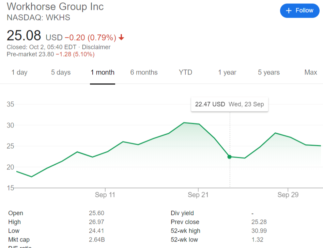
Task: Click the 20 y-axis label
Action: (11, 167)
